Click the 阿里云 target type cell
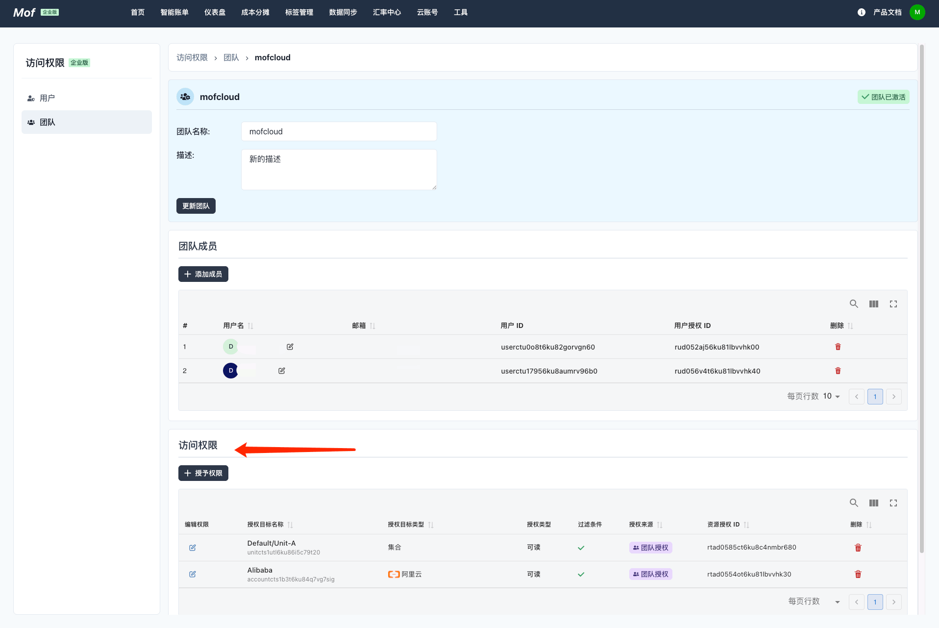Screen dimensions: 939x628 (405, 574)
